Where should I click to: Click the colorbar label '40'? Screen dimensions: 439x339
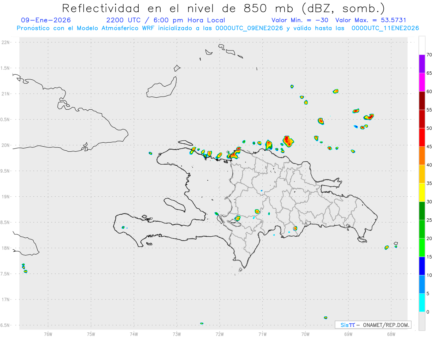click(429, 165)
